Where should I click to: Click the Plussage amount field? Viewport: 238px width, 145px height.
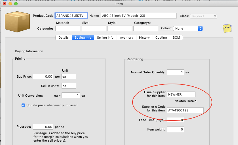[43, 127]
